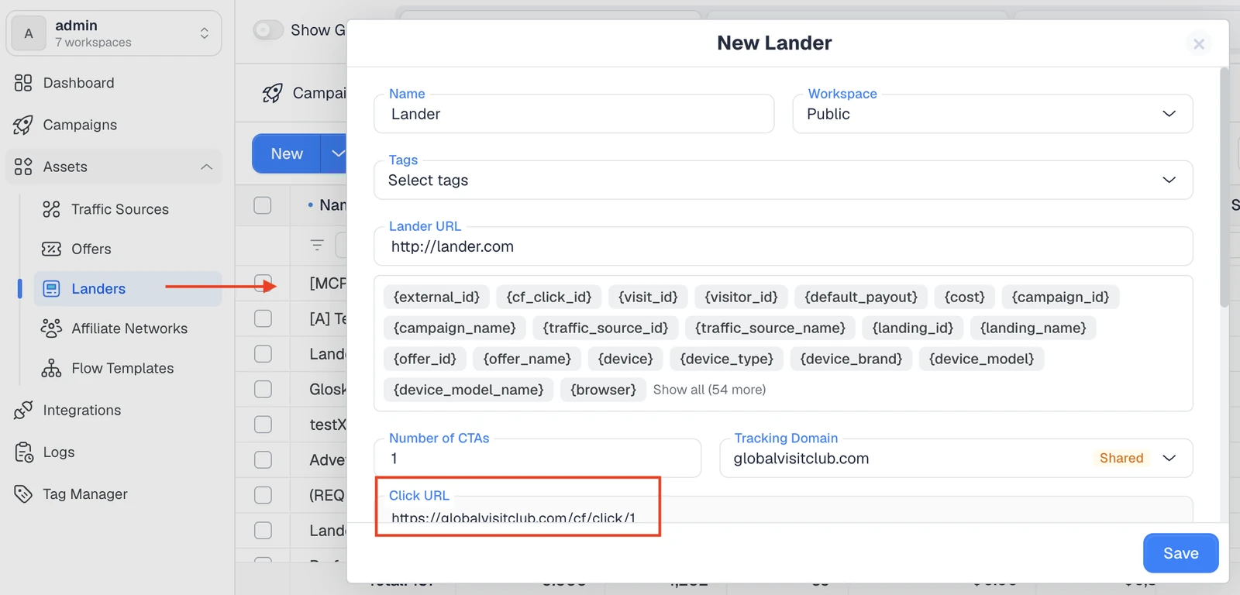
Task: Click Show all (54 more) link
Action: click(709, 390)
